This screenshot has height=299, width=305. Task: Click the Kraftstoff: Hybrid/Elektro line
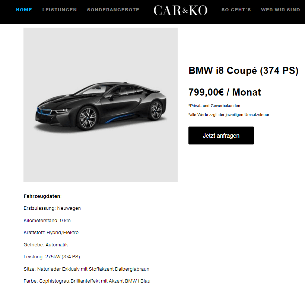pyautogui.click(x=51, y=233)
